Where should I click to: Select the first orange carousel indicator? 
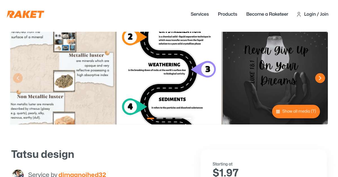(x=150, y=118)
